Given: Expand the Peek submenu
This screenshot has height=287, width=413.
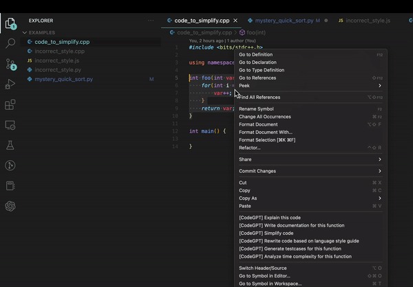Looking at the screenshot, I should pyautogui.click(x=310, y=86).
